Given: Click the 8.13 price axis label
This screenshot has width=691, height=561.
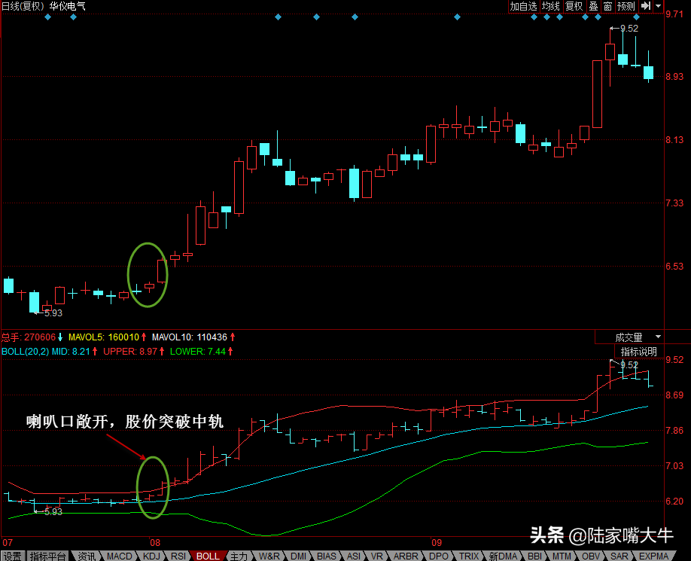Looking at the screenshot, I should tap(674, 140).
